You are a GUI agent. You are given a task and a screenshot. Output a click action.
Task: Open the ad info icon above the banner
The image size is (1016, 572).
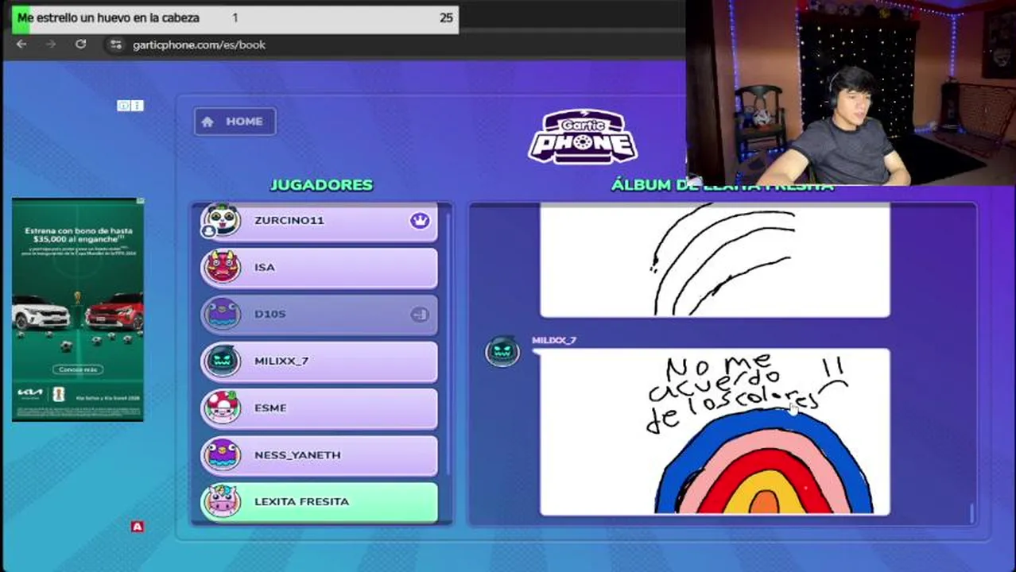pos(123,106)
